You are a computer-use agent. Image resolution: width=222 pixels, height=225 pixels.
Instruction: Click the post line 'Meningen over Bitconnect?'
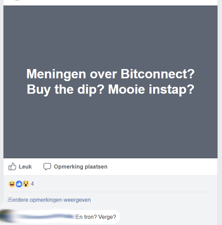click(x=110, y=74)
